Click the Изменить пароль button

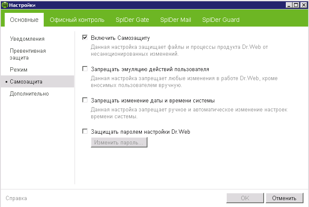click(x=119, y=142)
